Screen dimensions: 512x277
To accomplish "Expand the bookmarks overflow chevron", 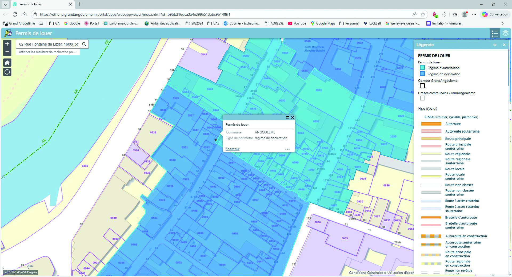I will (502, 23).
